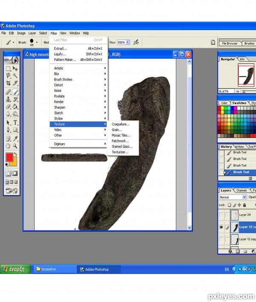Screen dimensions: 256x302
Task: Expand the Sketch filter submenu
Action: 78,113
